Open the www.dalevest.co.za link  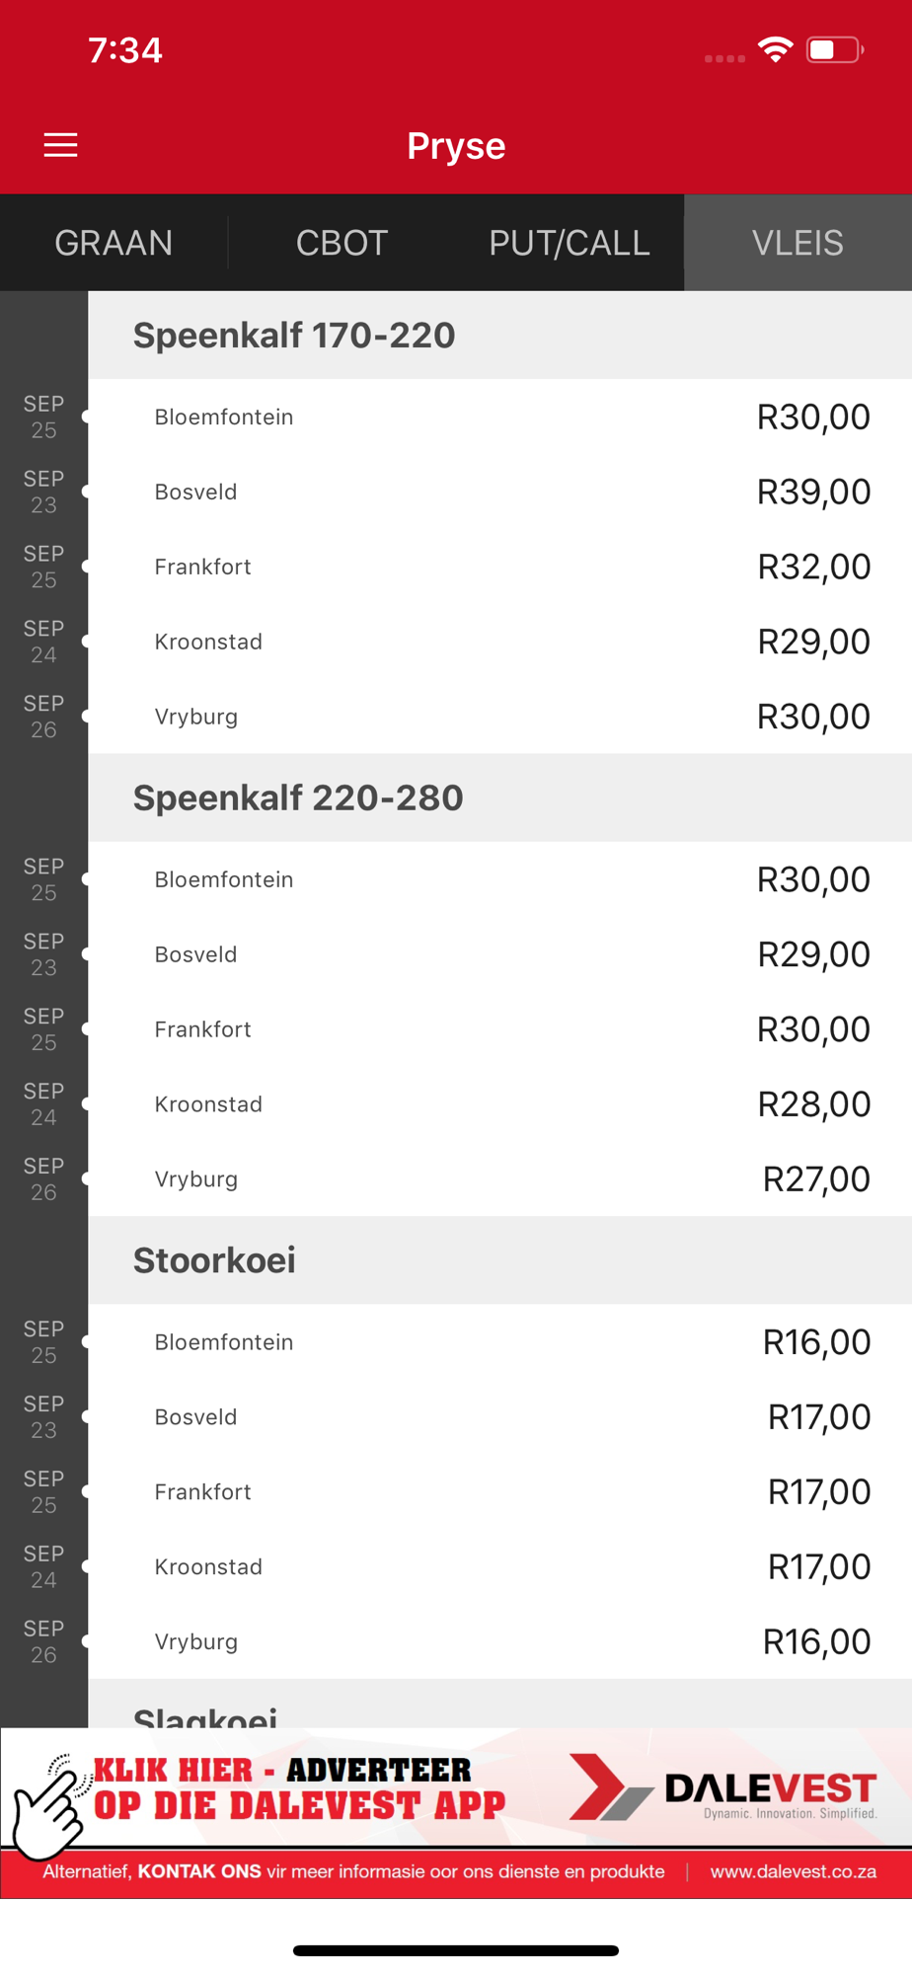click(793, 1871)
